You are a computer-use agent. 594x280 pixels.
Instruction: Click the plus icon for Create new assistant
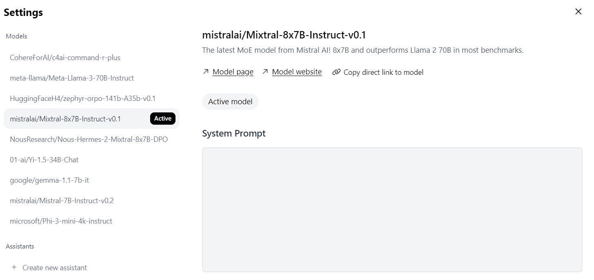(x=14, y=267)
